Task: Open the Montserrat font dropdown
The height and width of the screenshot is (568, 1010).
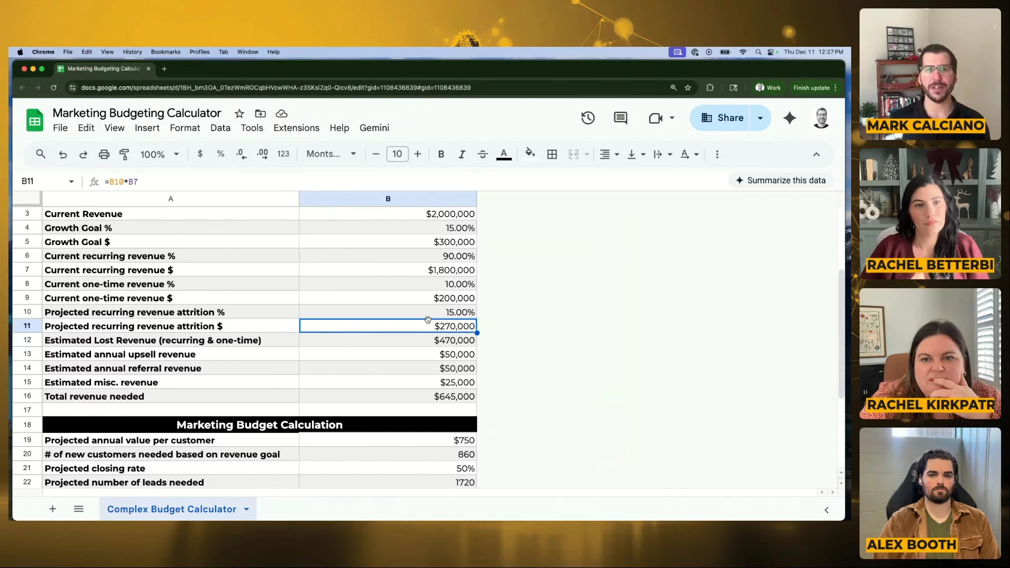Action: point(331,154)
